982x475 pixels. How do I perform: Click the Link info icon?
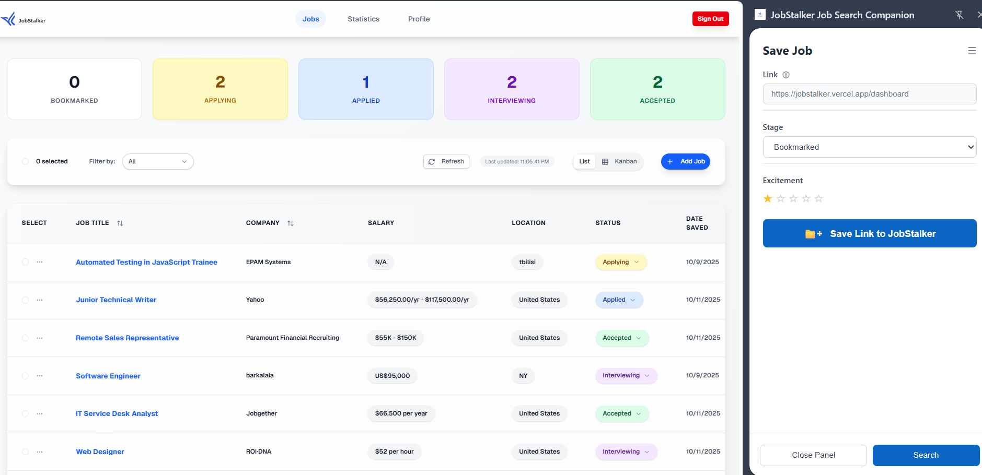[786, 75]
